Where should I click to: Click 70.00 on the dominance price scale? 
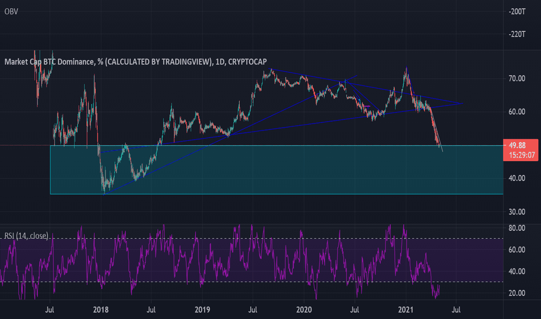click(x=517, y=79)
